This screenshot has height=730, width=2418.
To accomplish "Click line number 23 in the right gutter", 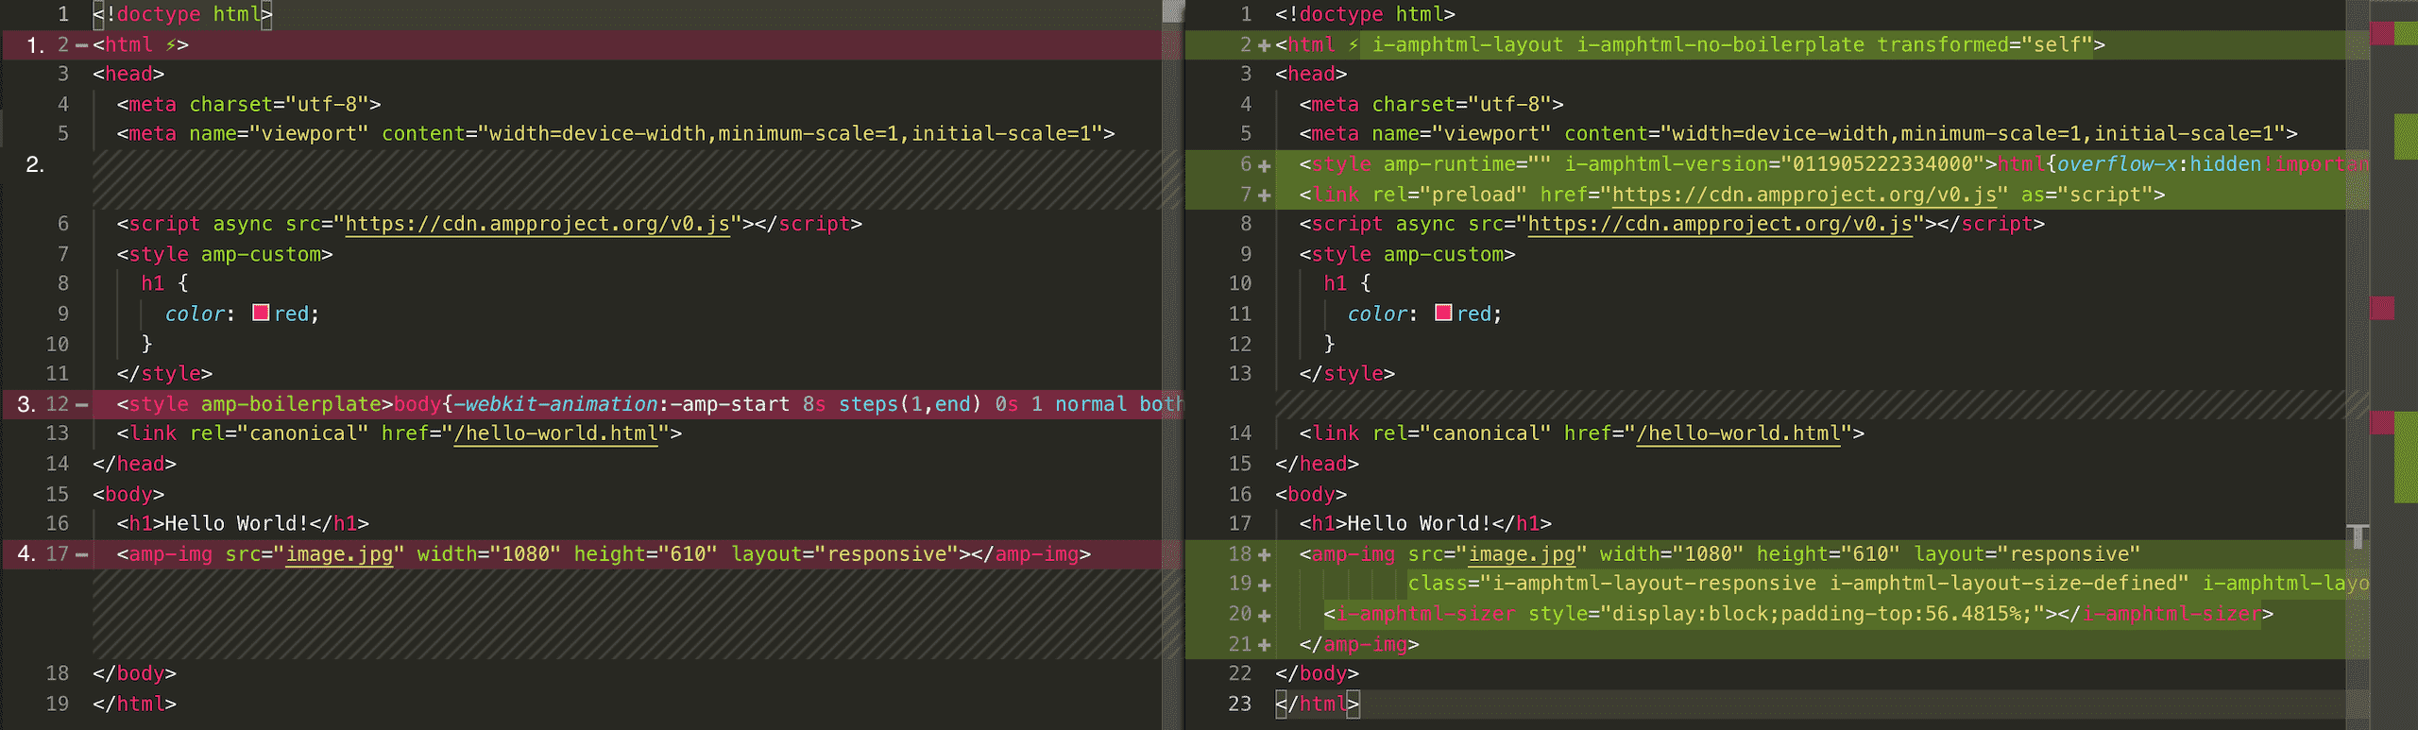I will (1239, 704).
